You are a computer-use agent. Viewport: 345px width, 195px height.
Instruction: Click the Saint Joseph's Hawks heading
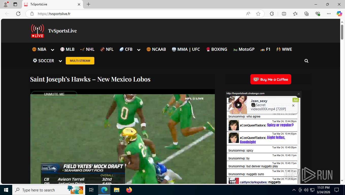(x=90, y=79)
